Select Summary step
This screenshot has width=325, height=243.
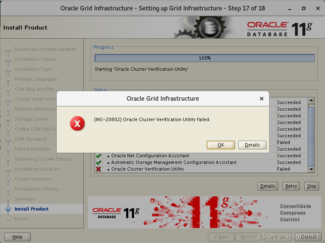point(25,199)
